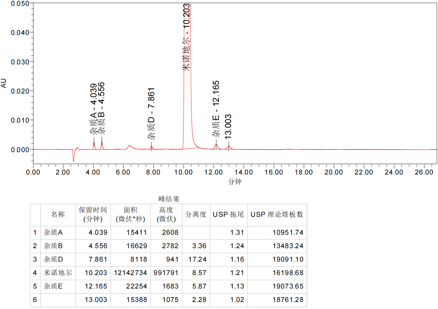Screen dimensions: 438x309
Task: Click the AU y-axis title
Action: point(4,83)
